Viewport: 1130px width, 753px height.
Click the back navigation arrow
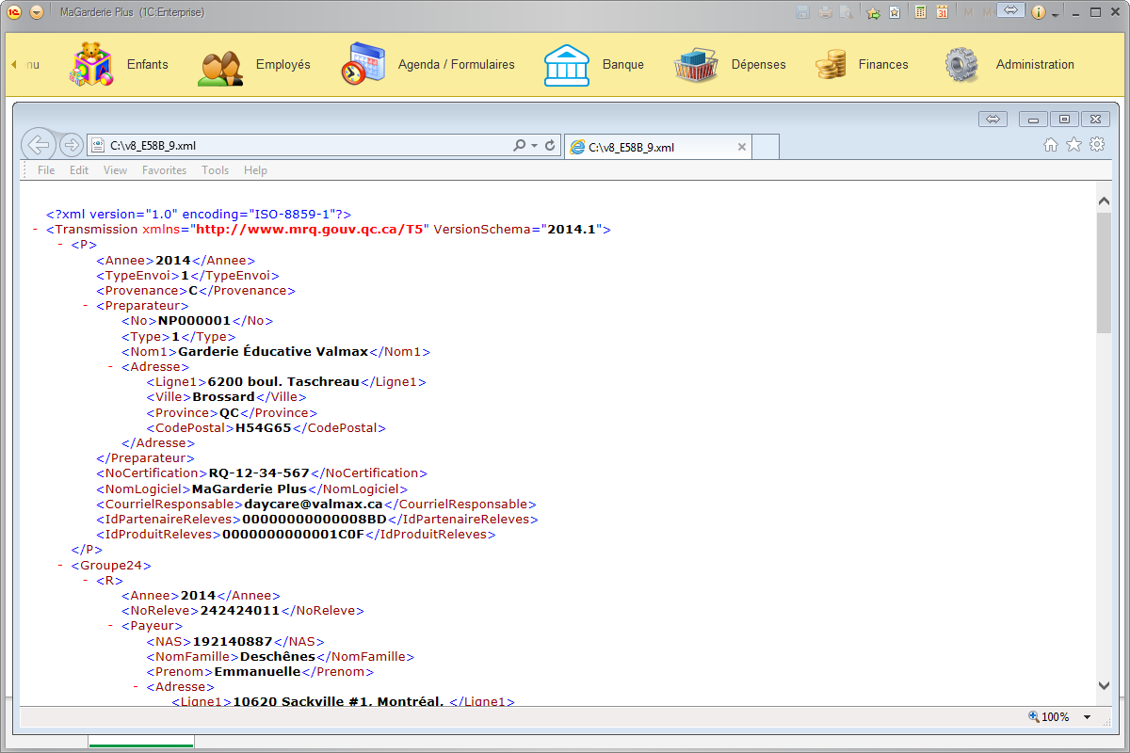coord(39,144)
